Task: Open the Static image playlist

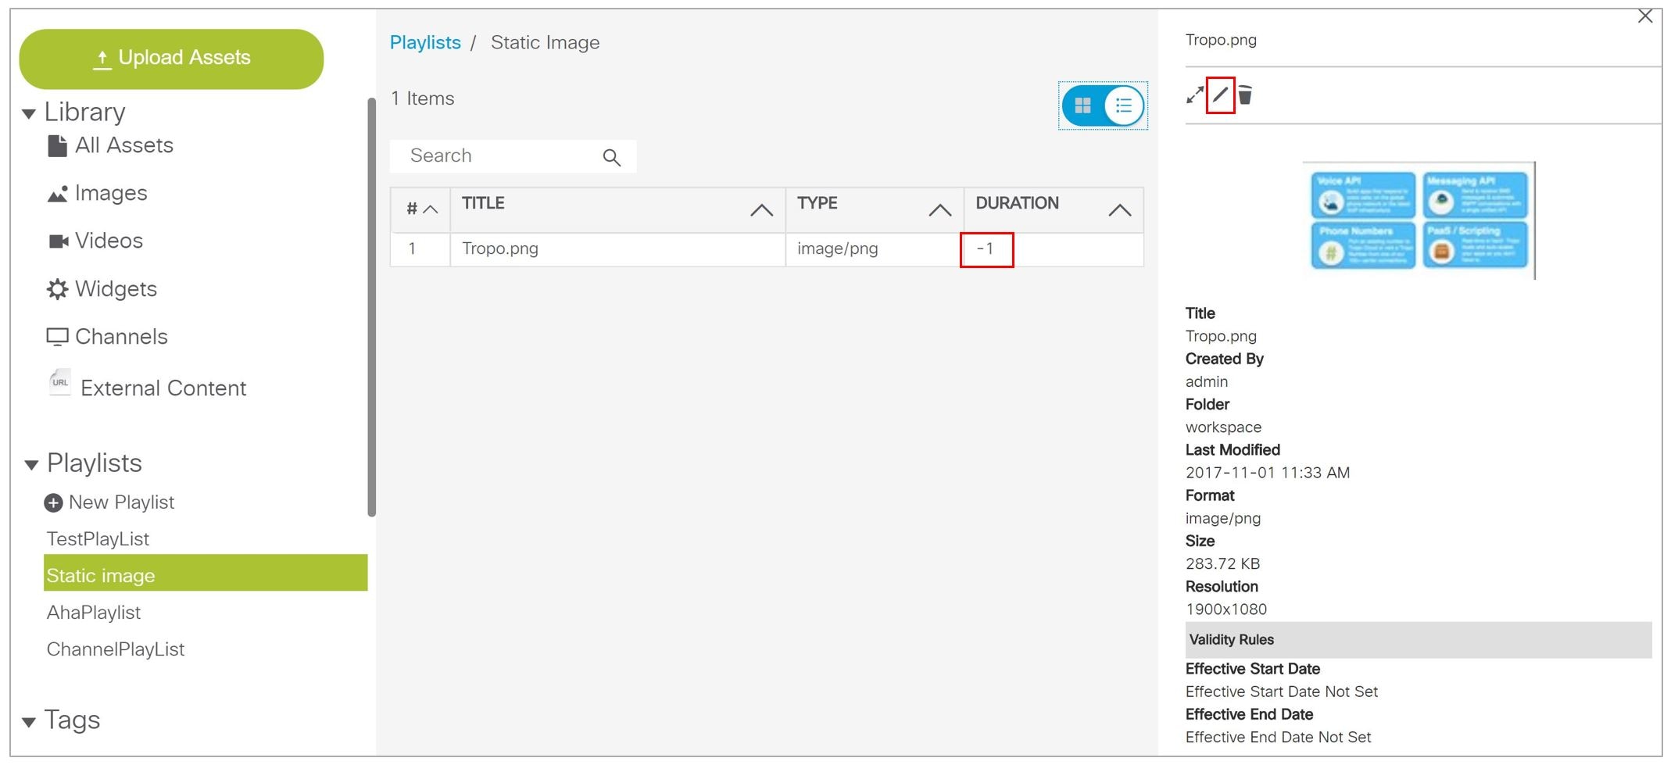Action: (101, 575)
